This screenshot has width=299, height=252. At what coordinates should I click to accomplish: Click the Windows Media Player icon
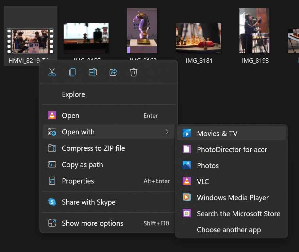[x=187, y=197]
